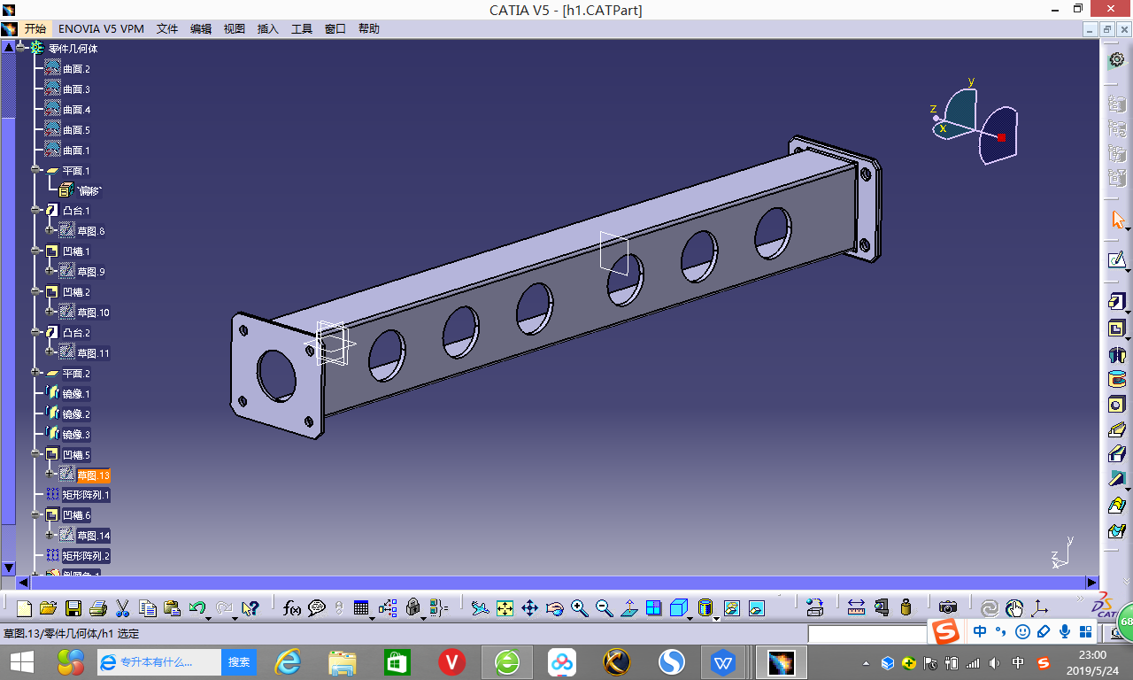Click the Capture camera icon
1133x680 pixels.
[x=948, y=608]
